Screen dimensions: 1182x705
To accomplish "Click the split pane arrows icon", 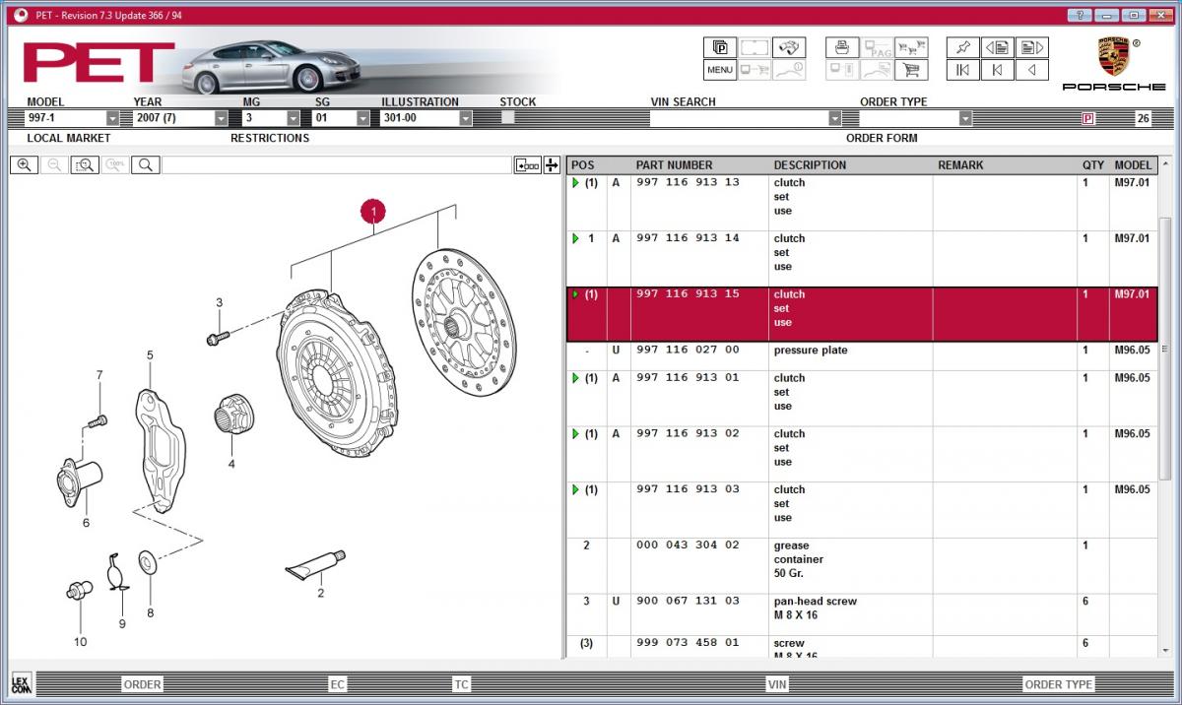I will pyautogui.click(x=552, y=164).
